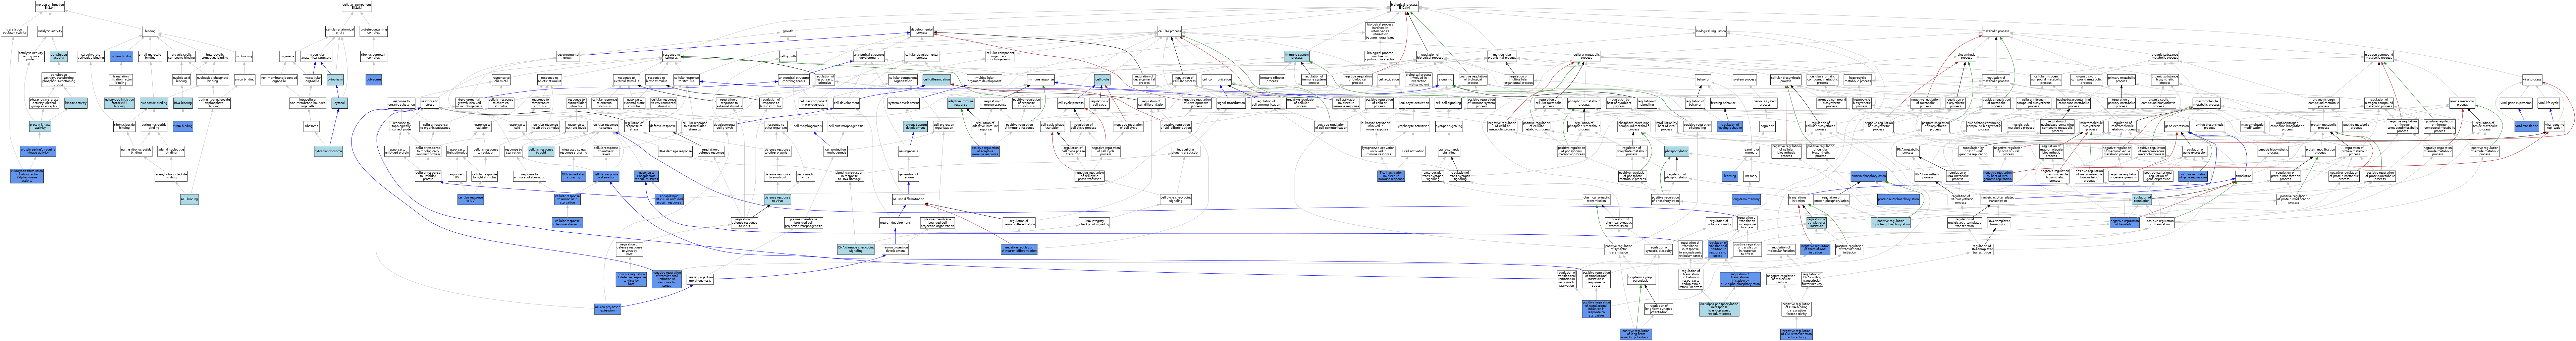Click the 'neurogenesis' node
2576x341 pixels.
[x=909, y=151]
